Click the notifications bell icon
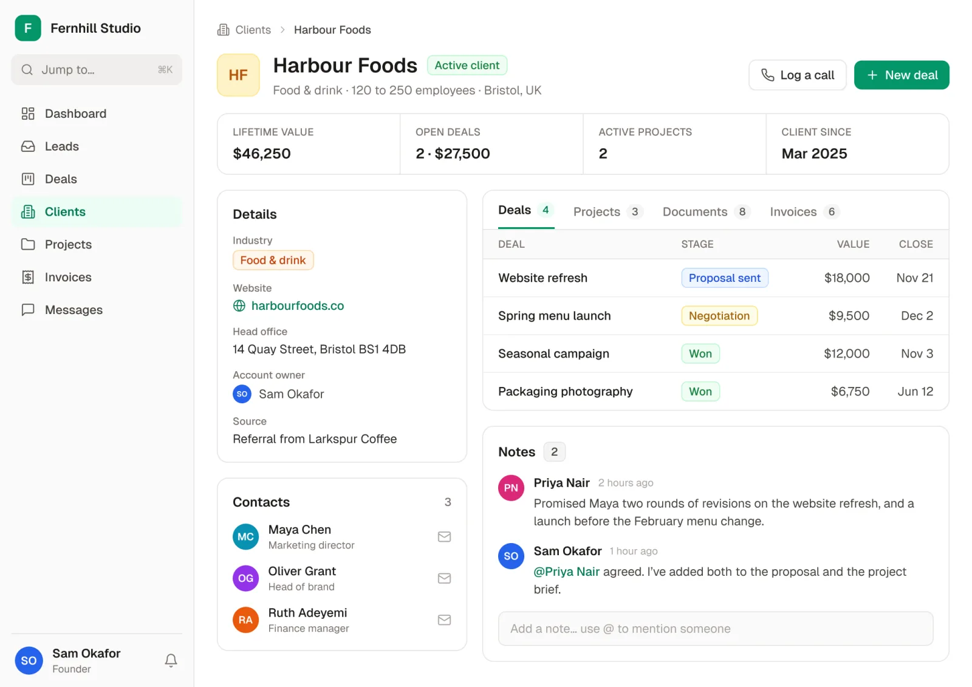This screenshot has width=972, height=687. click(x=171, y=660)
